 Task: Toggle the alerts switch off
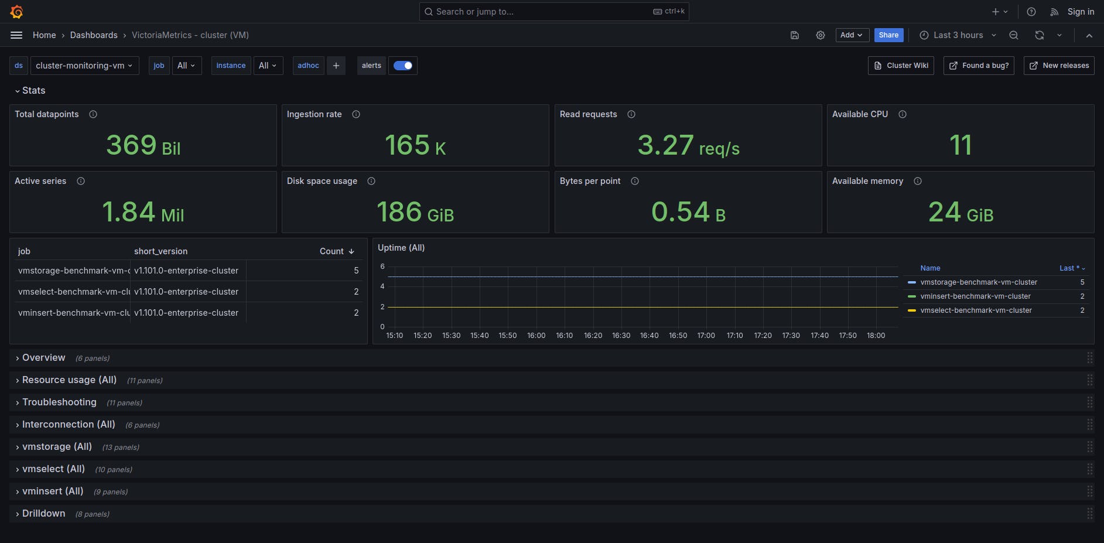(x=402, y=66)
